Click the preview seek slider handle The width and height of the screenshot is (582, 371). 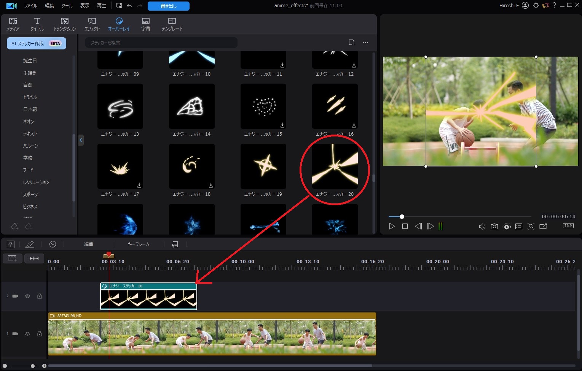click(x=402, y=217)
